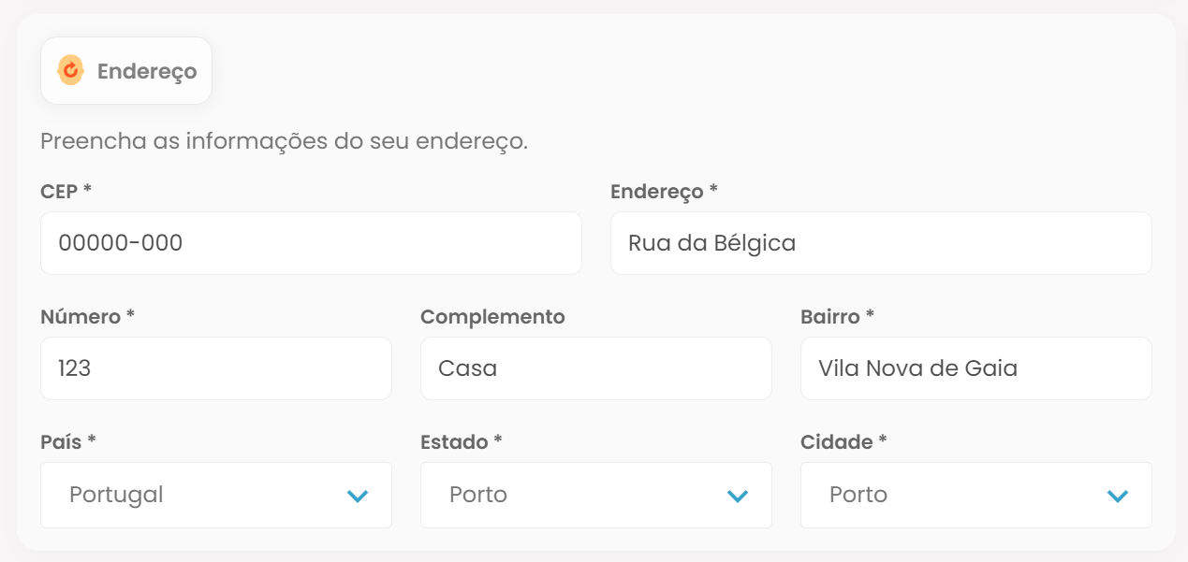Click the País * field label
1188x562 pixels.
coord(68,442)
